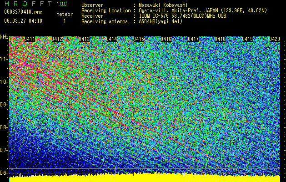Click the Receiver field label
Screen dimensions: 286x182
pos(92,16)
